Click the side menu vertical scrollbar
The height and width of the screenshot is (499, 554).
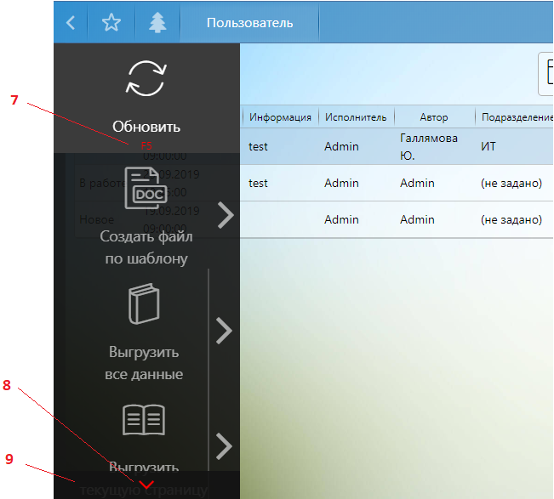[208, 357]
